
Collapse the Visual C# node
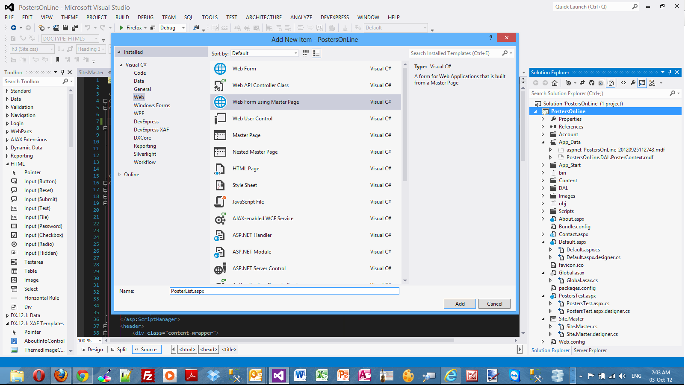[x=121, y=65]
